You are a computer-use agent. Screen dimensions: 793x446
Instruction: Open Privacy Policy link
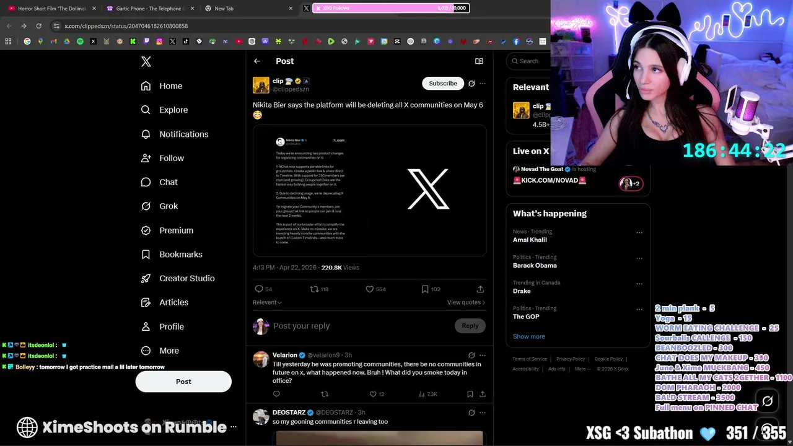tap(571, 359)
